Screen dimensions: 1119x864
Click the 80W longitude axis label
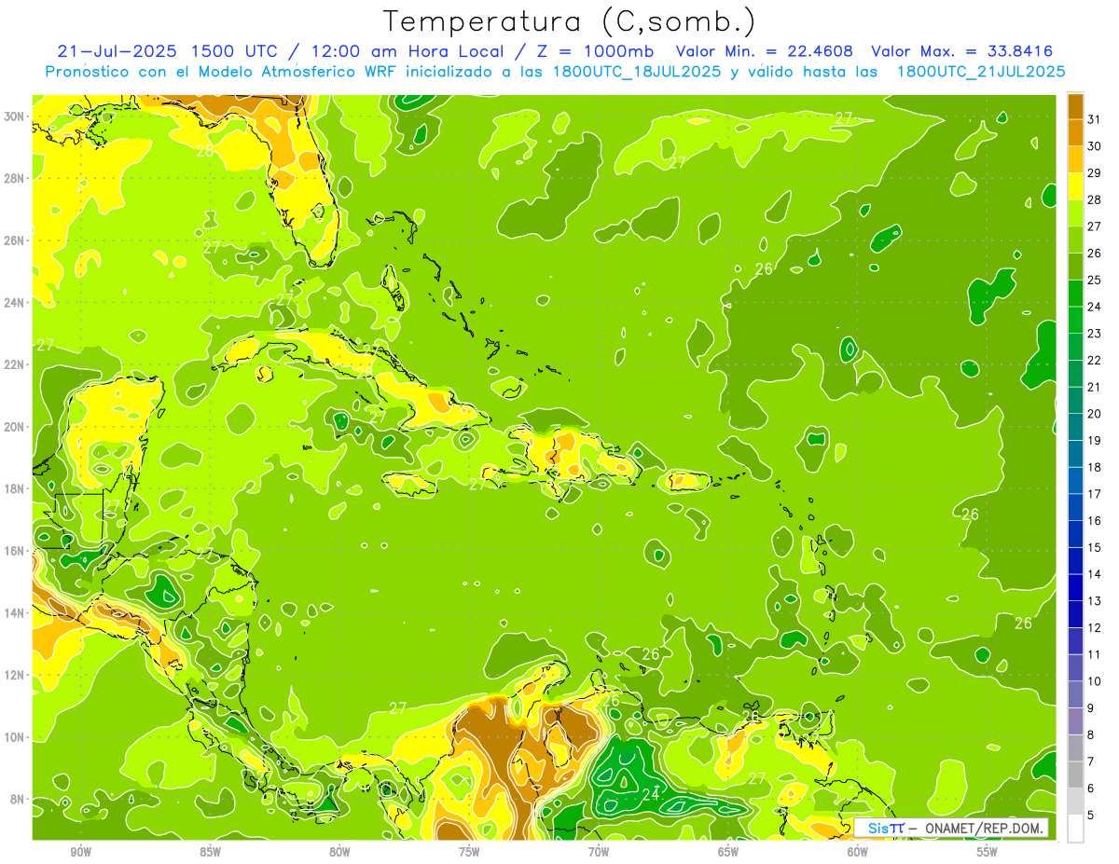pos(339,852)
